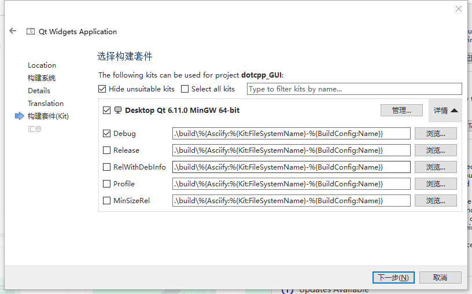Click the Qt Widgets Application wizard icon
Viewport: 472px width, 294px height.
(31, 31)
